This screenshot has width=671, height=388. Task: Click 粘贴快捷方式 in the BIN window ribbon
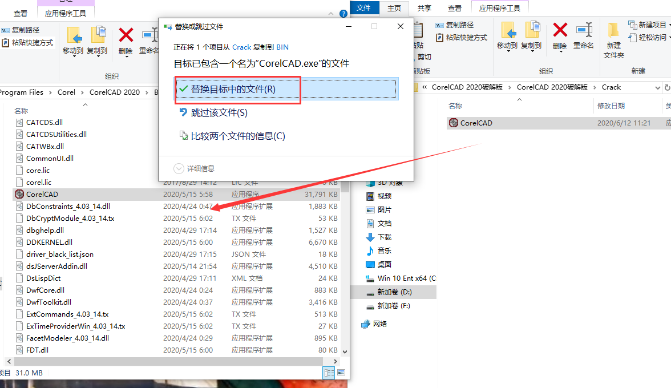27,42
